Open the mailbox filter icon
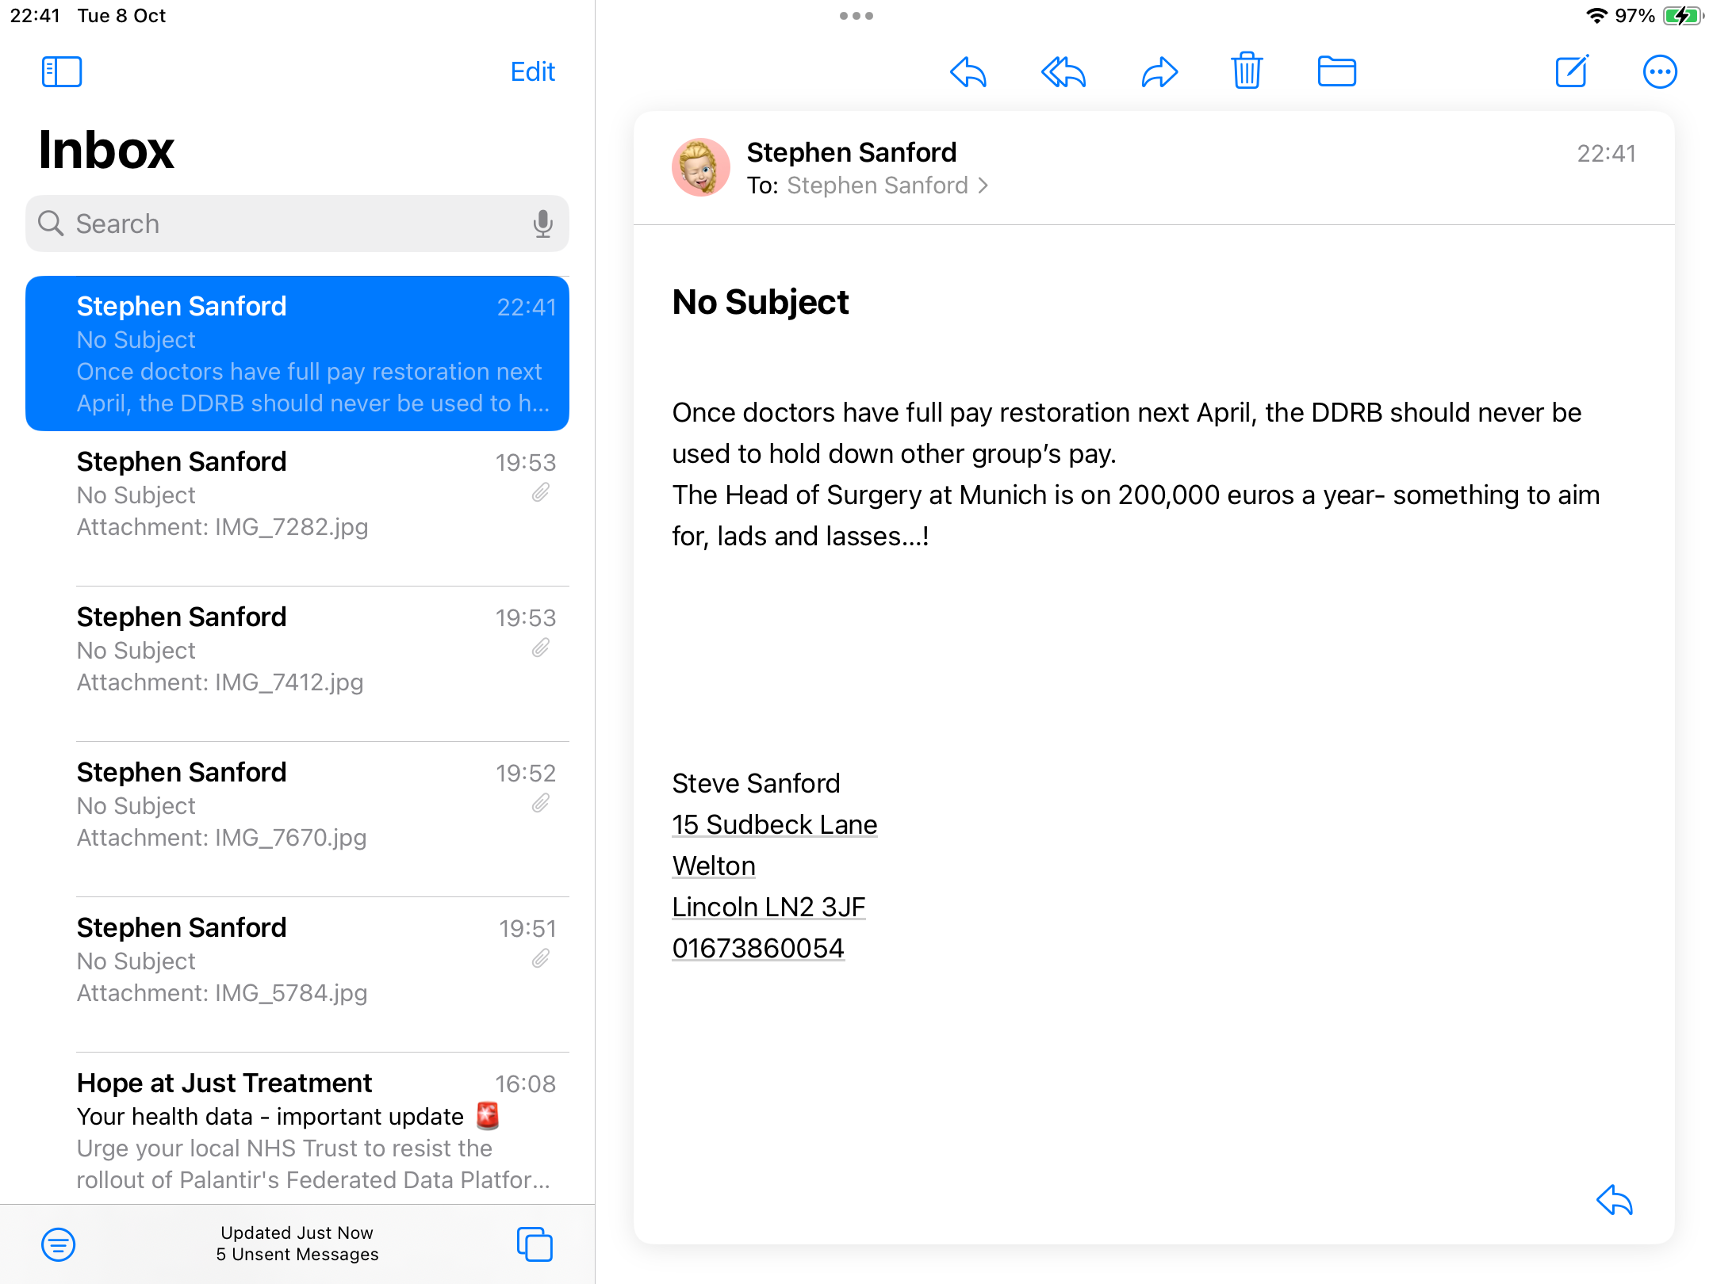This screenshot has width=1713, height=1284. click(x=59, y=1244)
